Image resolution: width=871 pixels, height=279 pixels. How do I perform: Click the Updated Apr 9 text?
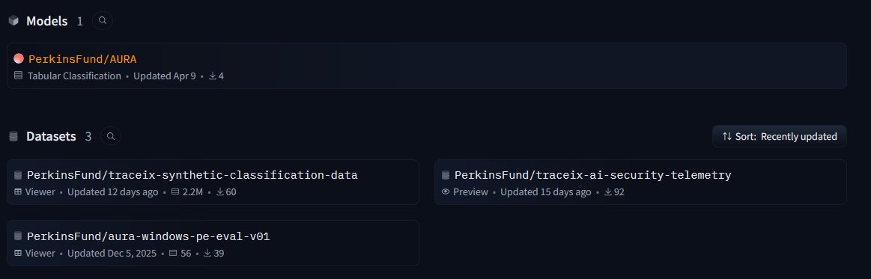click(x=165, y=76)
